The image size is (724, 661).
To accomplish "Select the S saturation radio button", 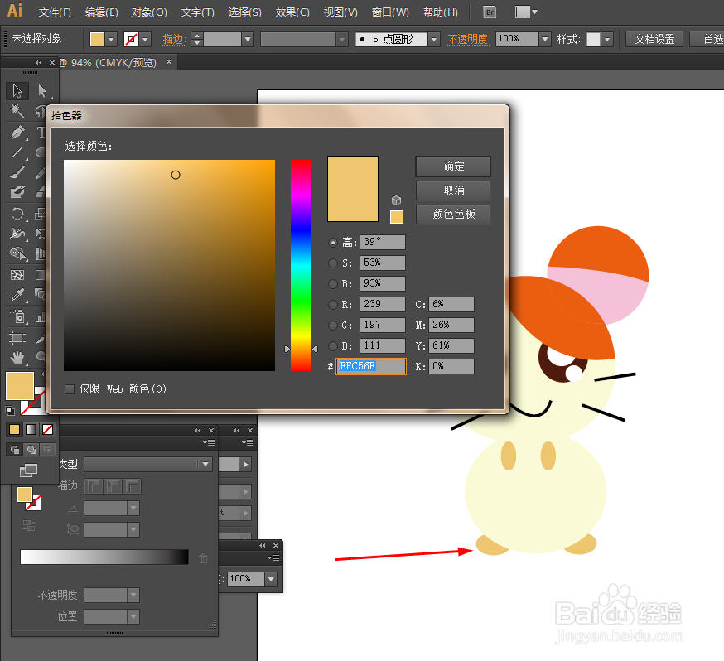I will click(x=332, y=263).
